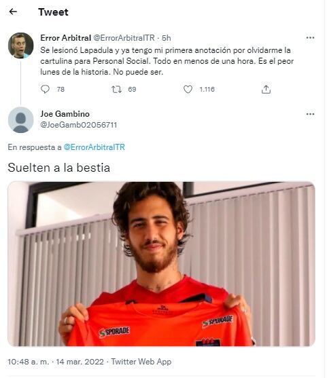
Task: Open the 5h timestamp on original tweet
Action: point(166,38)
